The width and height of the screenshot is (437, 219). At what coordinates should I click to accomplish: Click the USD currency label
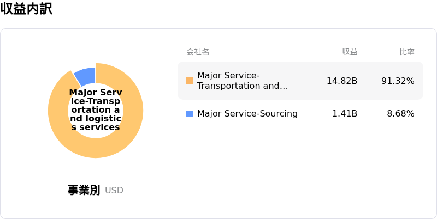click(x=114, y=191)
